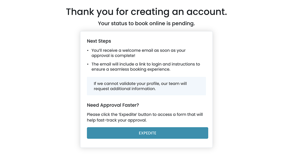Click 'approval is complete!' in the first bullet

pyautogui.click(x=113, y=56)
